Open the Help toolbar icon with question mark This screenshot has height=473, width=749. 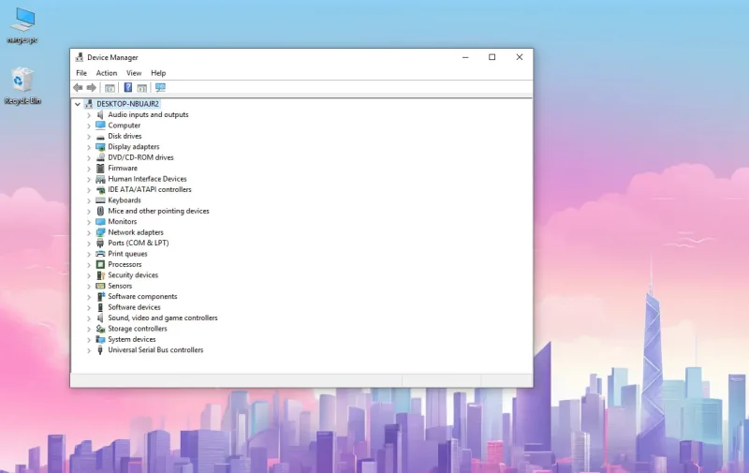point(128,87)
